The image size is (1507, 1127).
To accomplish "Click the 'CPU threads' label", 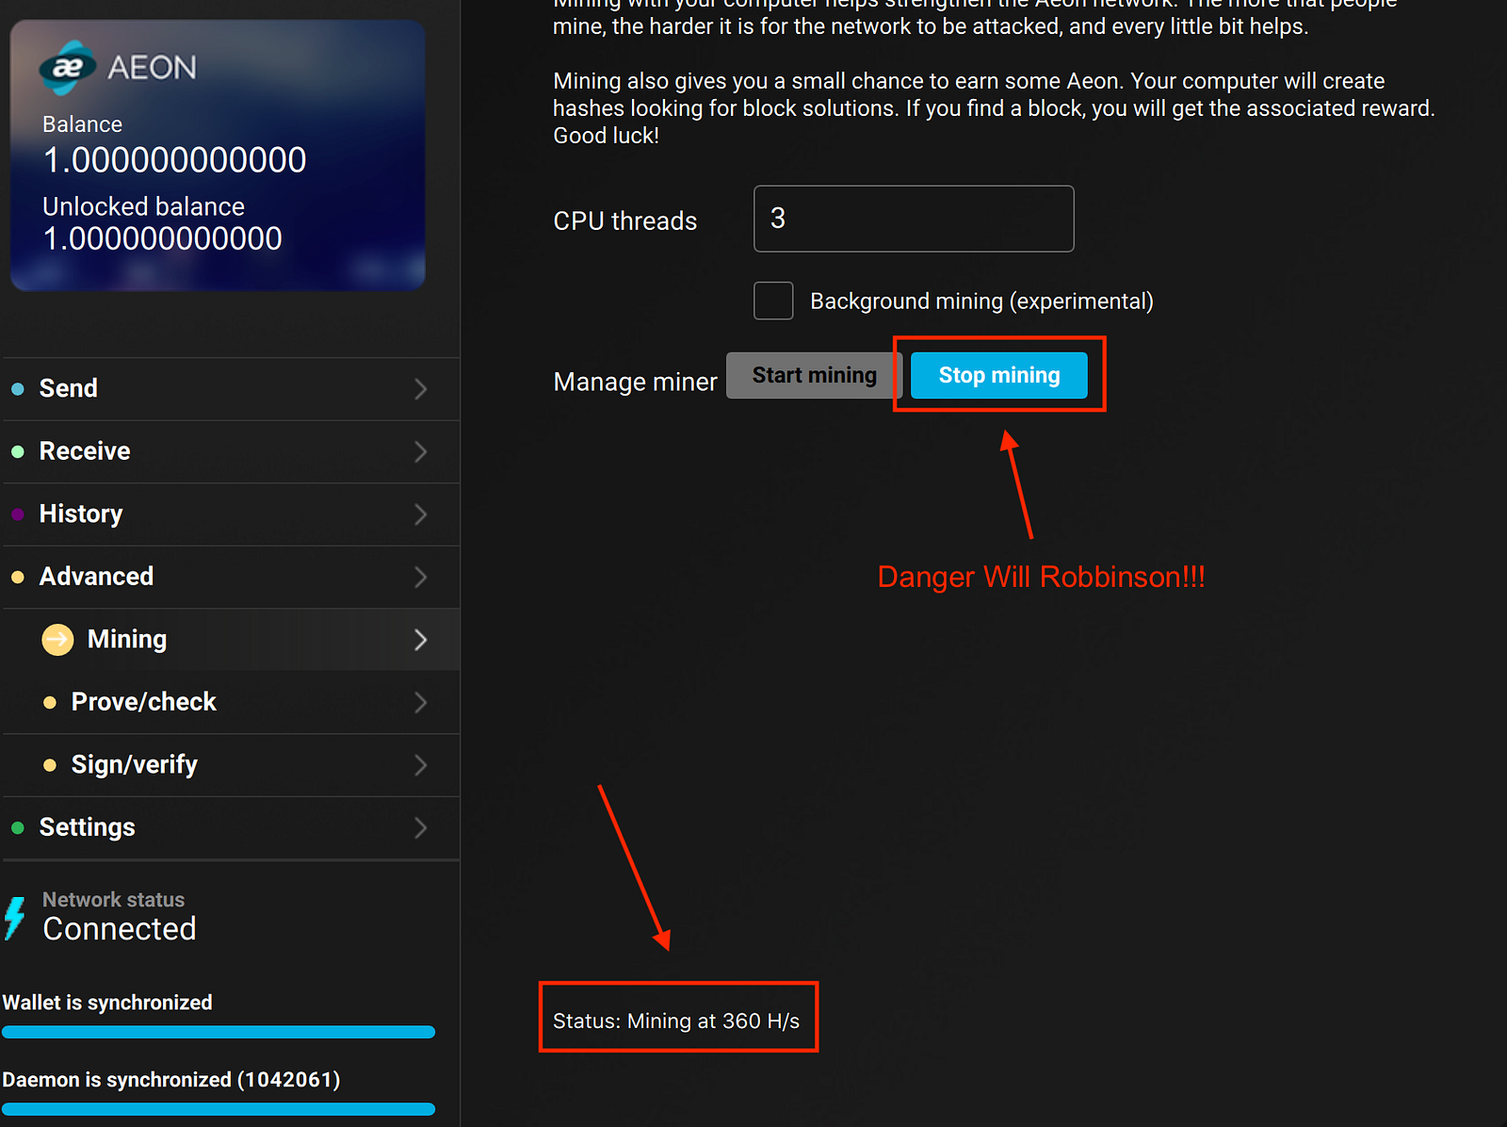I will coord(625,220).
